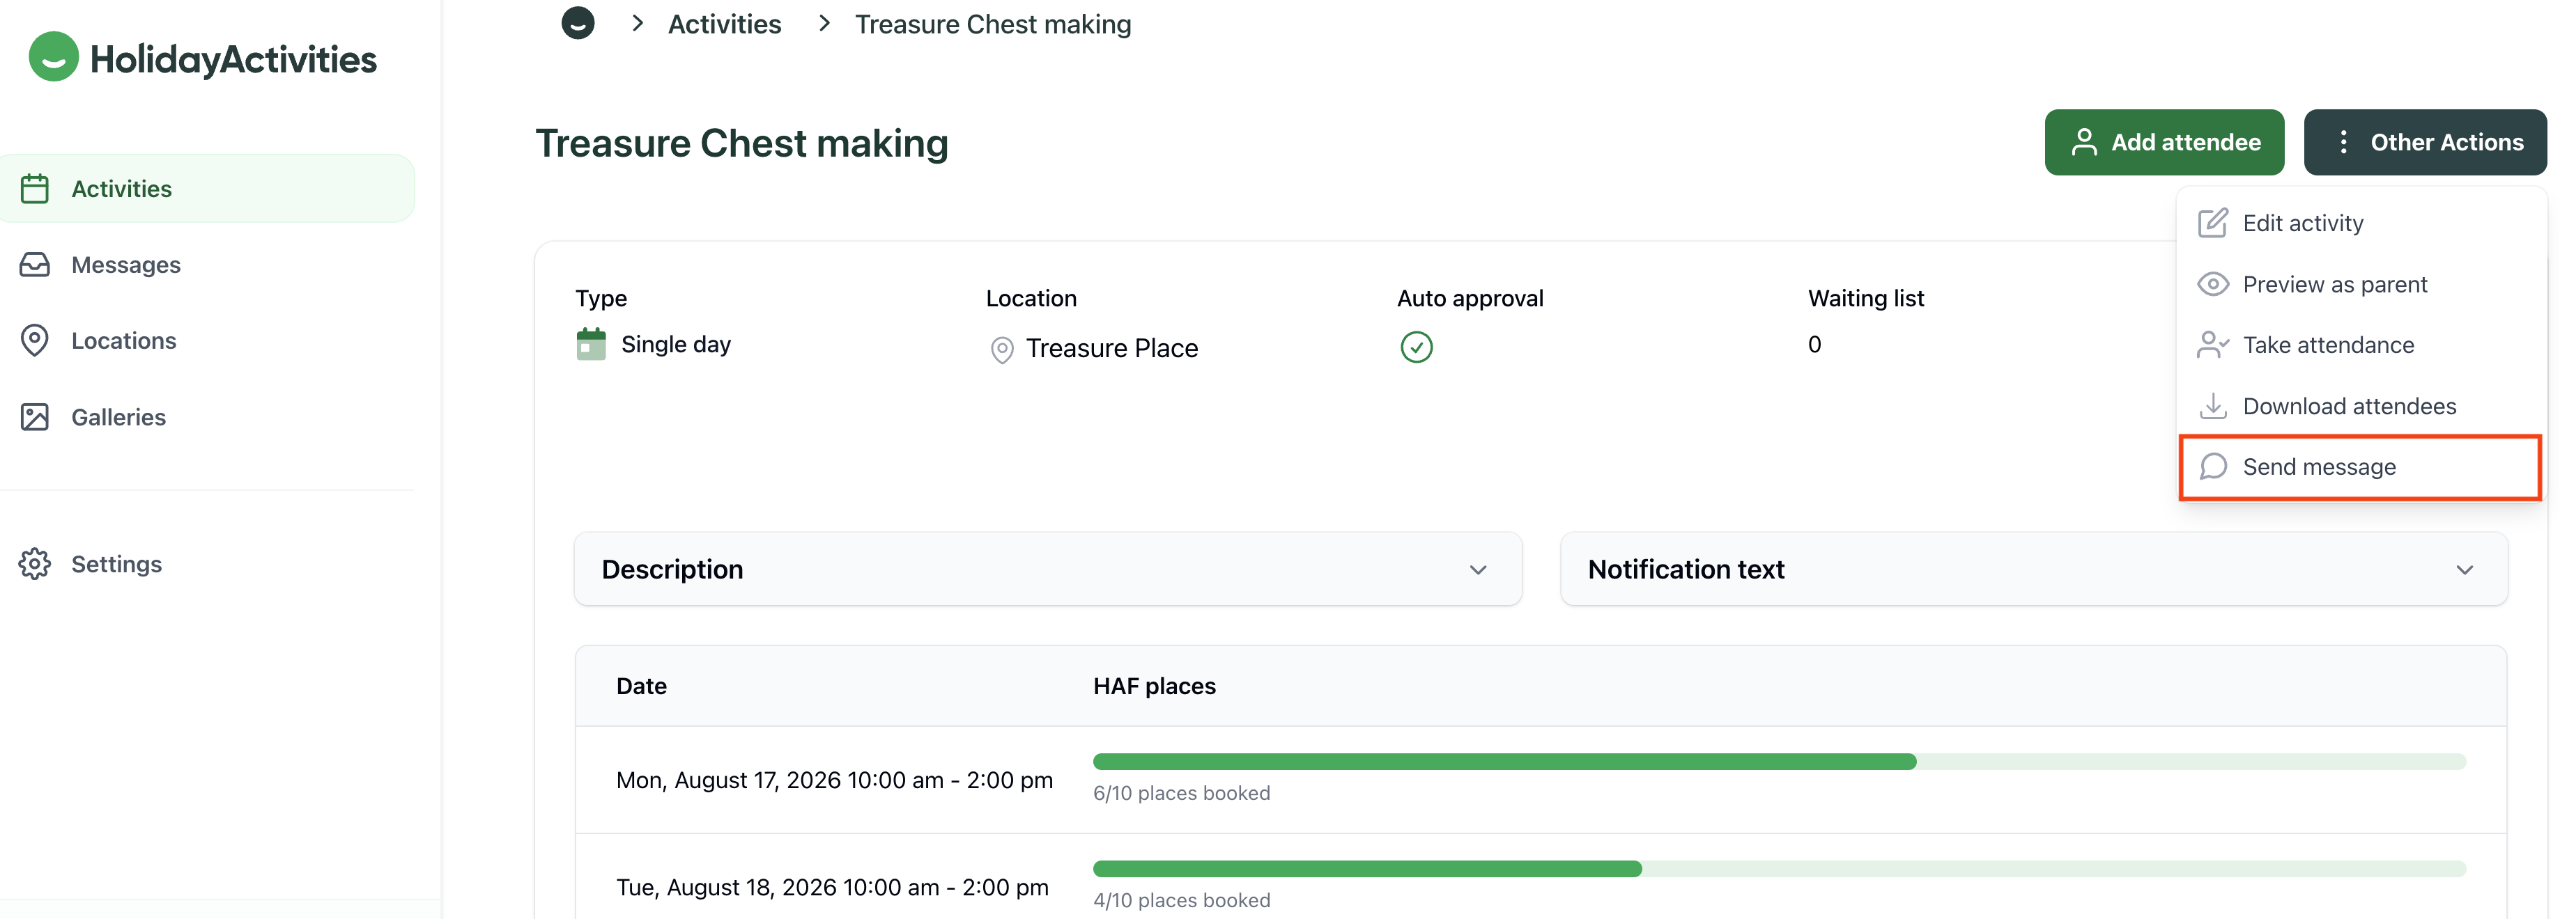The image size is (2560, 919).
Task: Click the Settings gear icon in sidebar
Action: coord(35,564)
